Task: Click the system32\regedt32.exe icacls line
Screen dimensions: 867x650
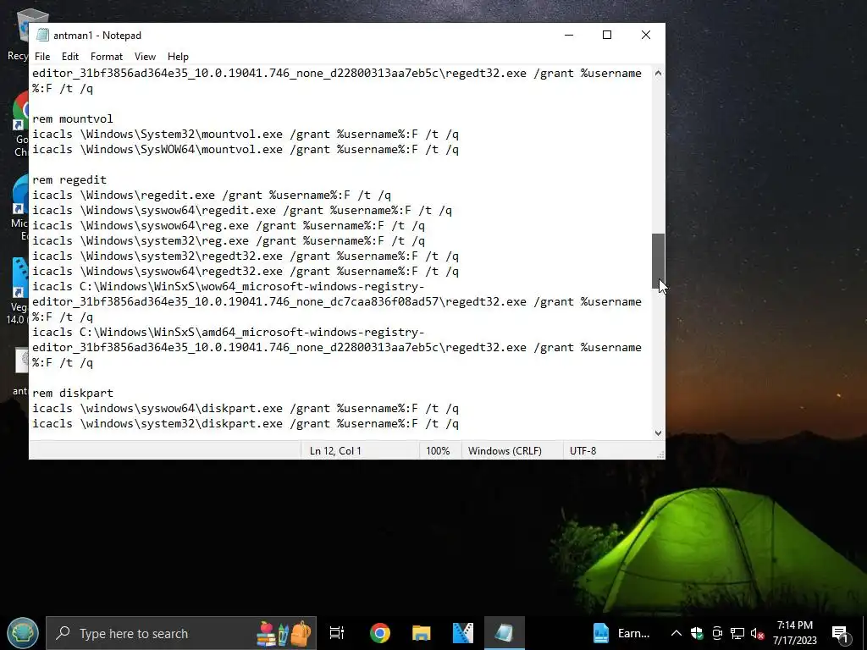Action: pyautogui.click(x=246, y=256)
